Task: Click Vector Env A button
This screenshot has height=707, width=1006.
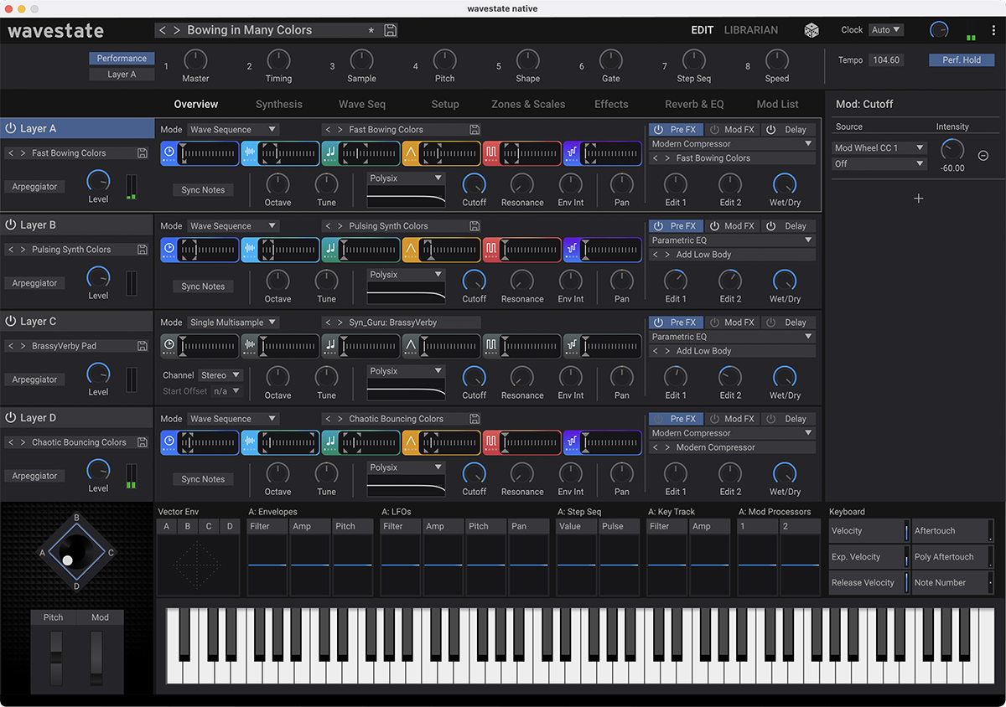Action: point(167,527)
